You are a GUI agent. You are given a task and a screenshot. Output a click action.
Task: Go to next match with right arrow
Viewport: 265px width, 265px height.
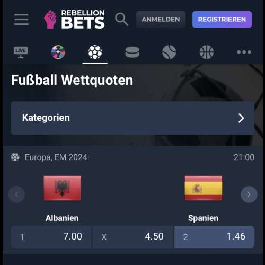point(249,195)
